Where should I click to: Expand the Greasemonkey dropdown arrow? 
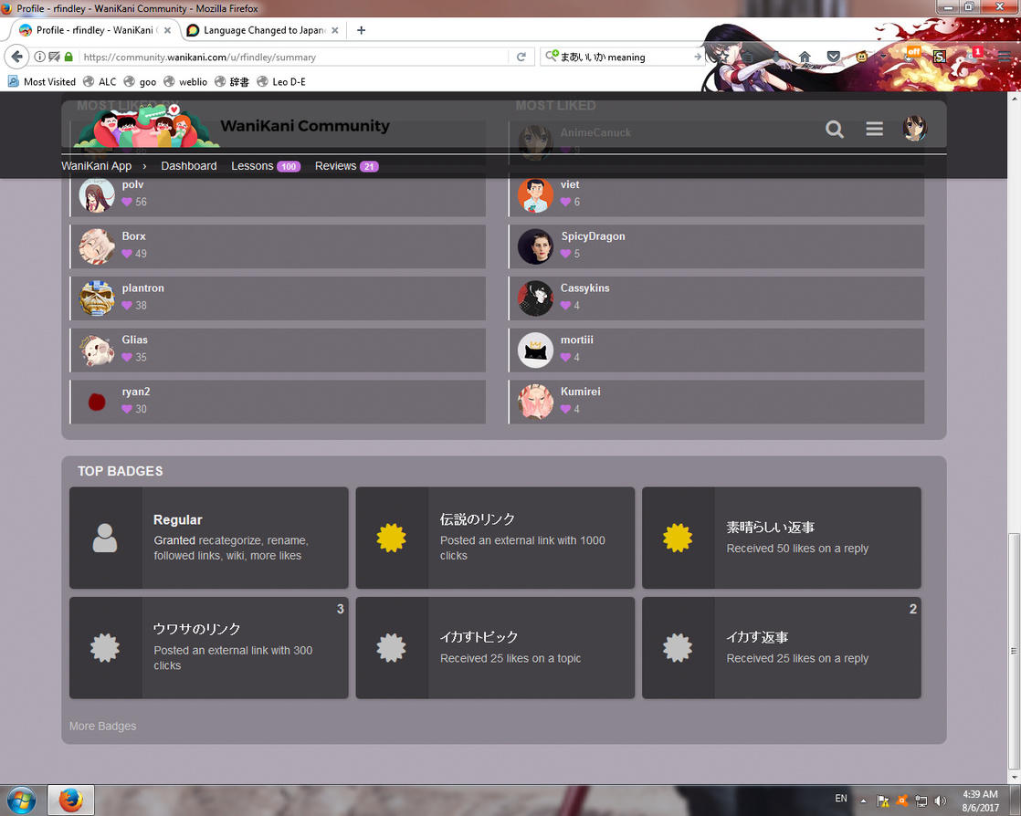click(x=883, y=57)
